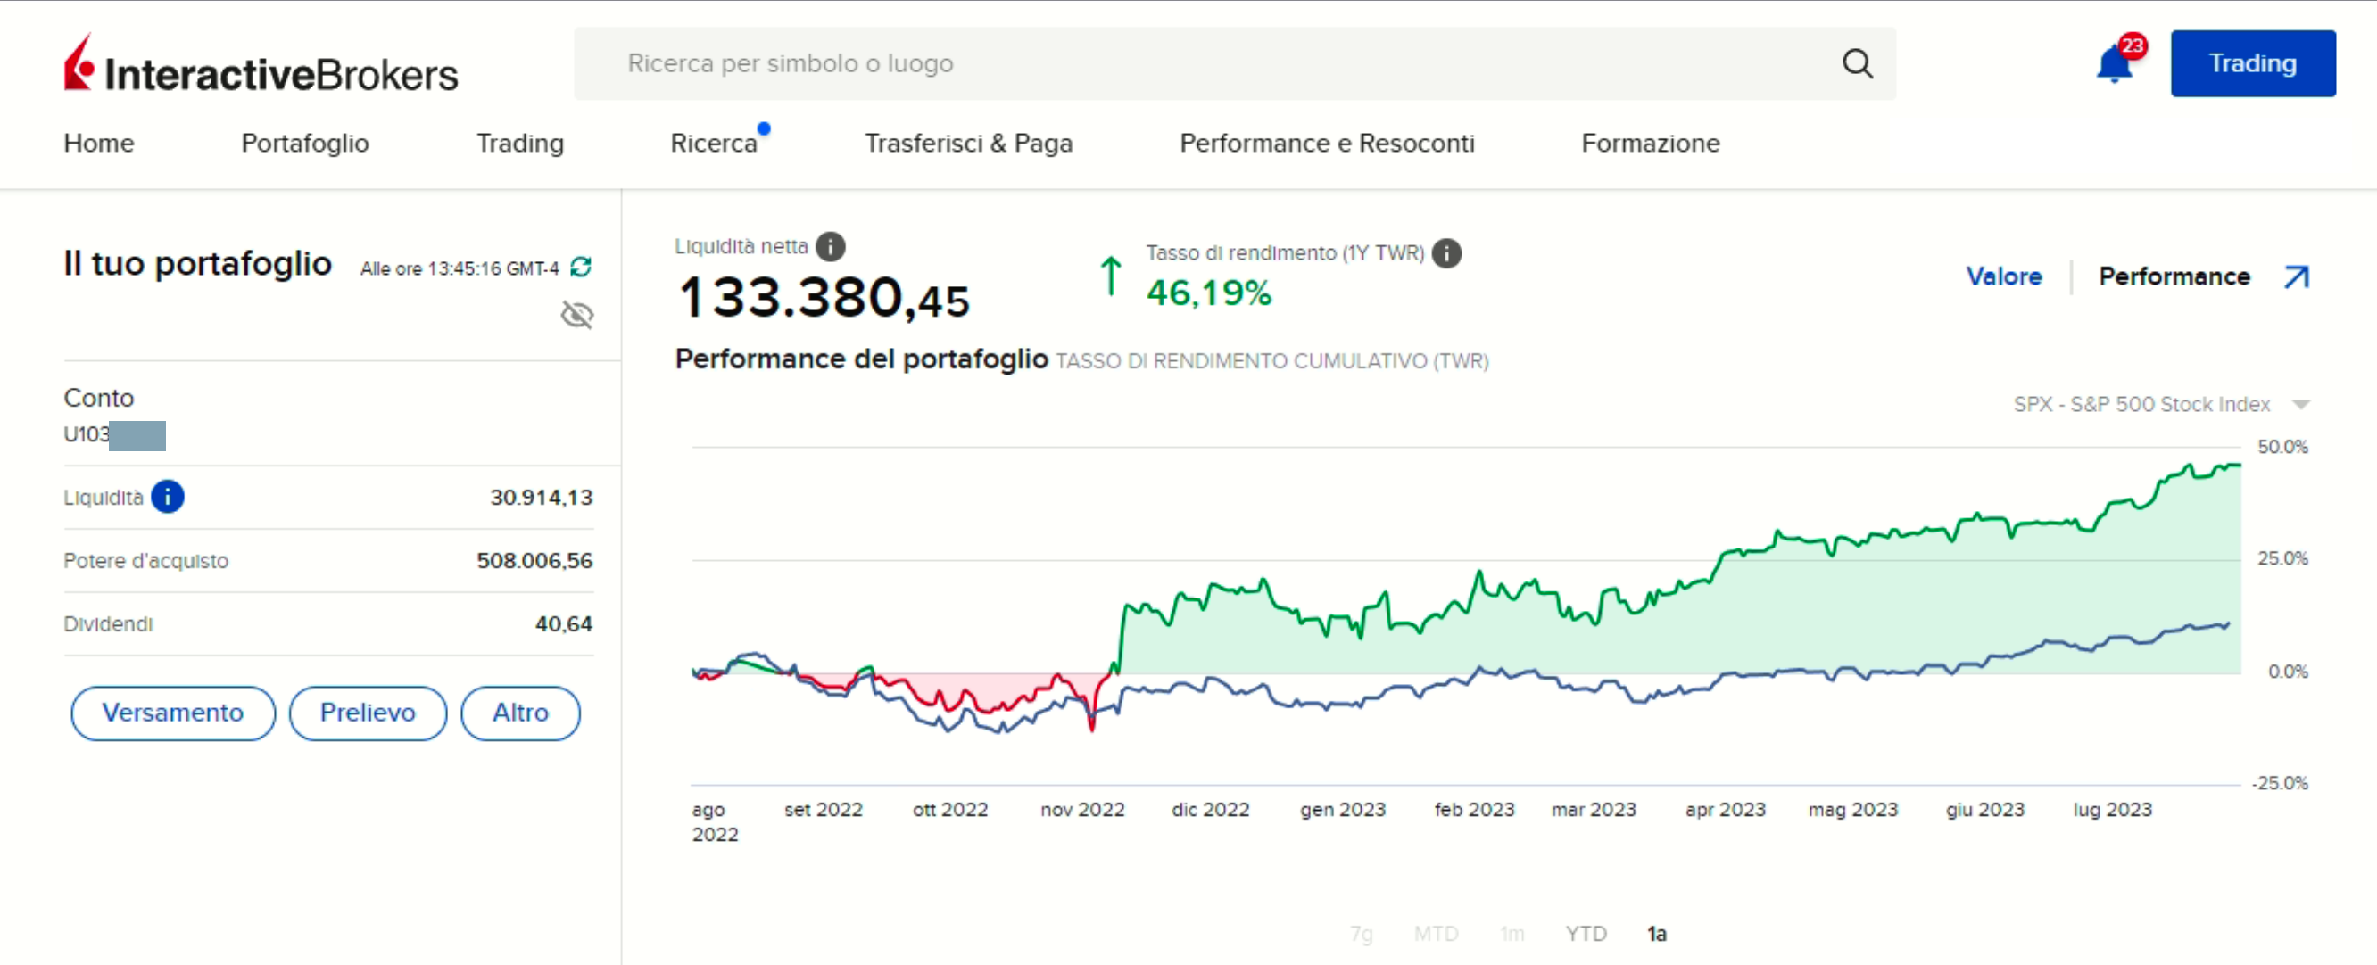Select the MTD time range

tap(1436, 934)
